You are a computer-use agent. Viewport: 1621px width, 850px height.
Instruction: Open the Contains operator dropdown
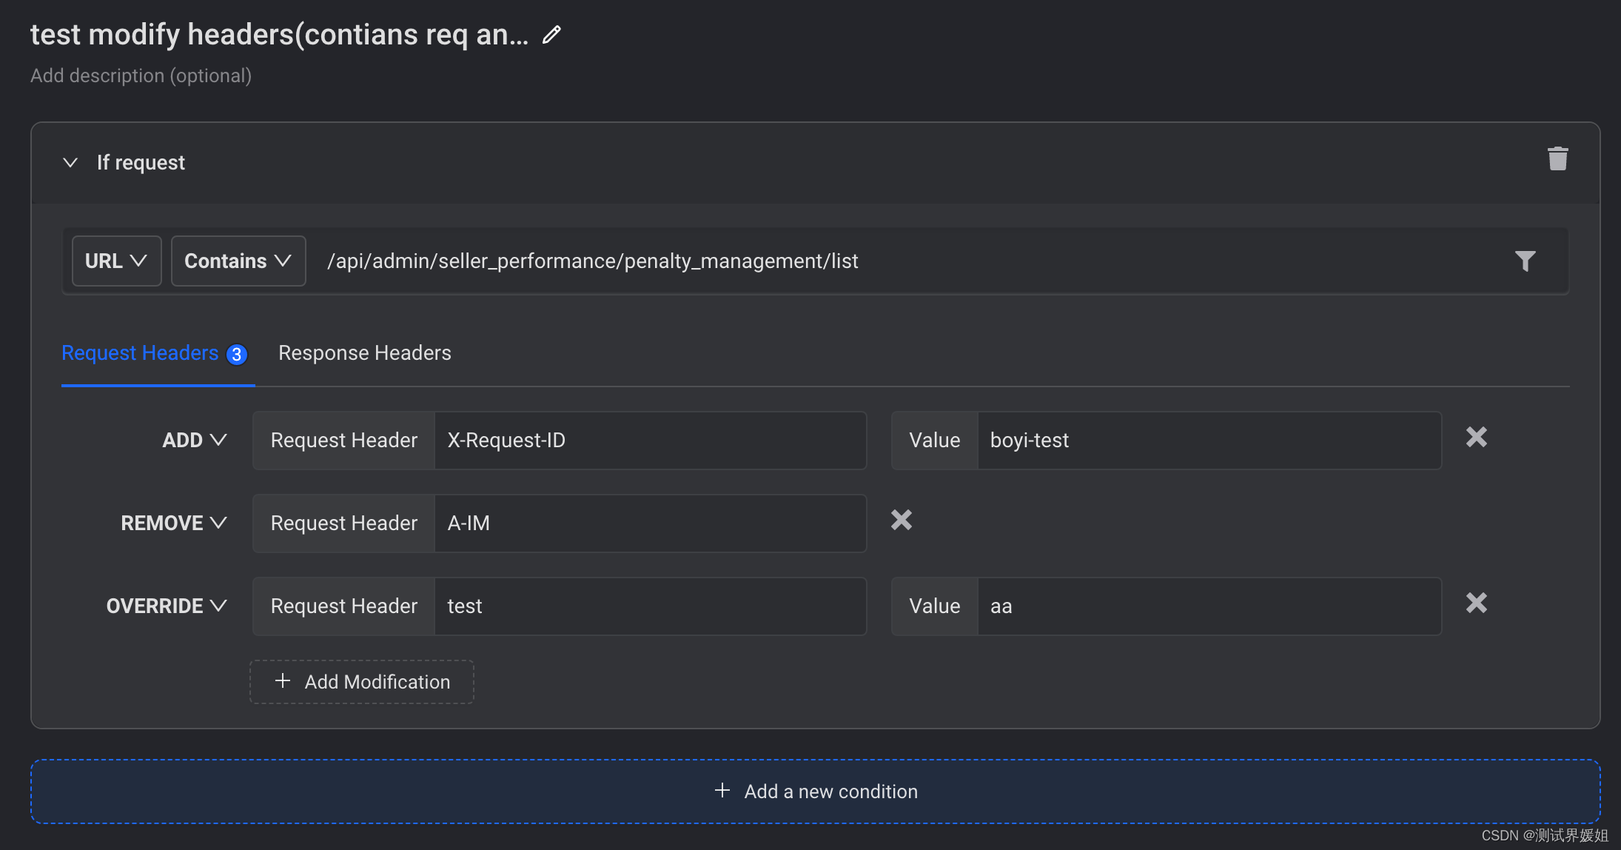(238, 261)
